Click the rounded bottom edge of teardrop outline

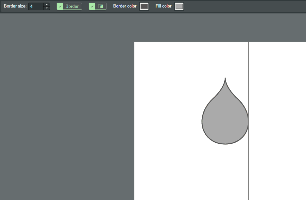(225, 144)
